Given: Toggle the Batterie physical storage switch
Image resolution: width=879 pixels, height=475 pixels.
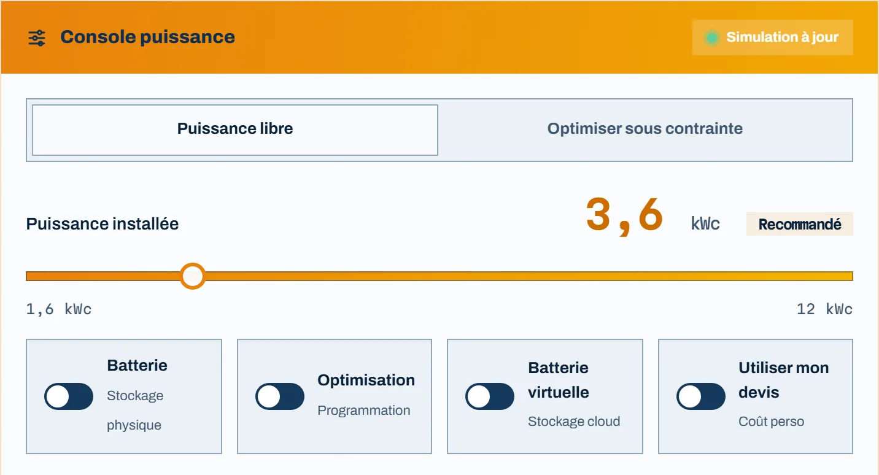Looking at the screenshot, I should tap(69, 396).
